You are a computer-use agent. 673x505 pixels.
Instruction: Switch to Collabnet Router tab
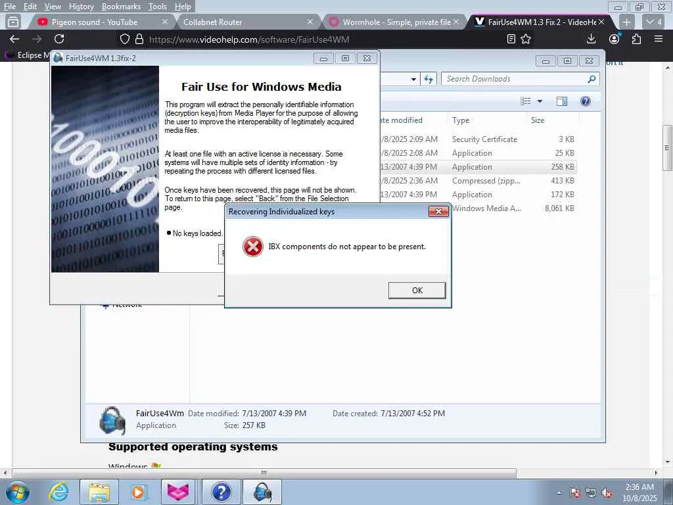(212, 22)
